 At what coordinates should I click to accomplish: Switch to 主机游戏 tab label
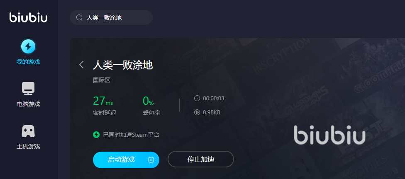(28, 147)
